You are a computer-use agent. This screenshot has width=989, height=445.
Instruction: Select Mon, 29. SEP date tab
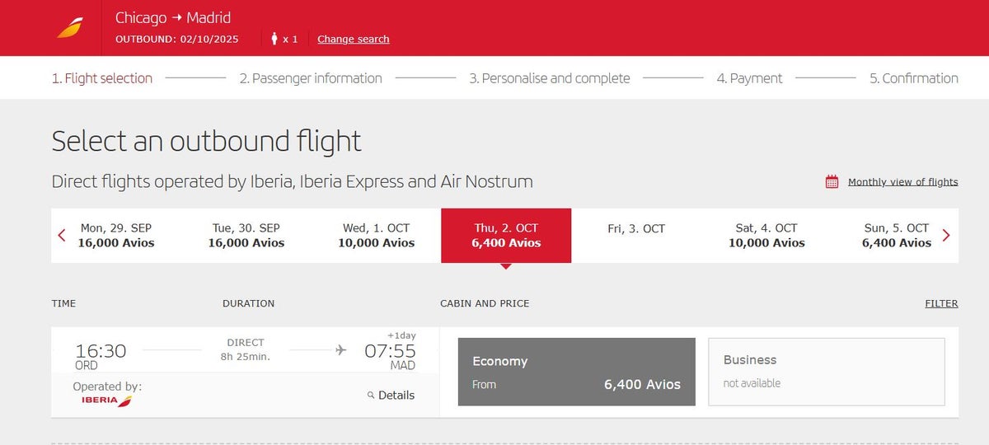[x=116, y=236]
